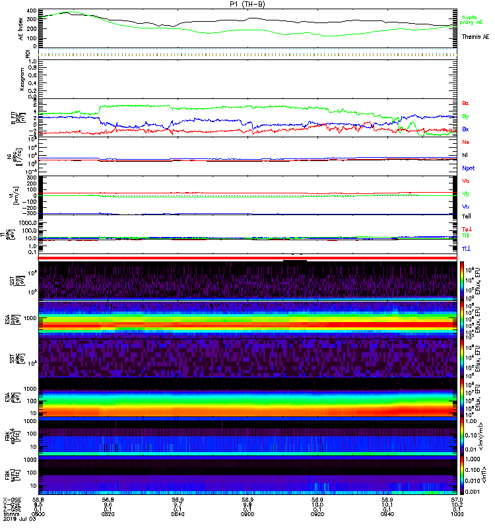Screen dimensions: 495x528
Task: Click the ESA ions spectrogram panel
Action: point(247,319)
